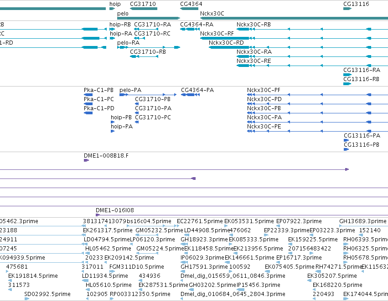The height and width of the screenshot is (301, 388).
Task: Click the Pka-C1-PB protein label
Action: tap(98, 90)
